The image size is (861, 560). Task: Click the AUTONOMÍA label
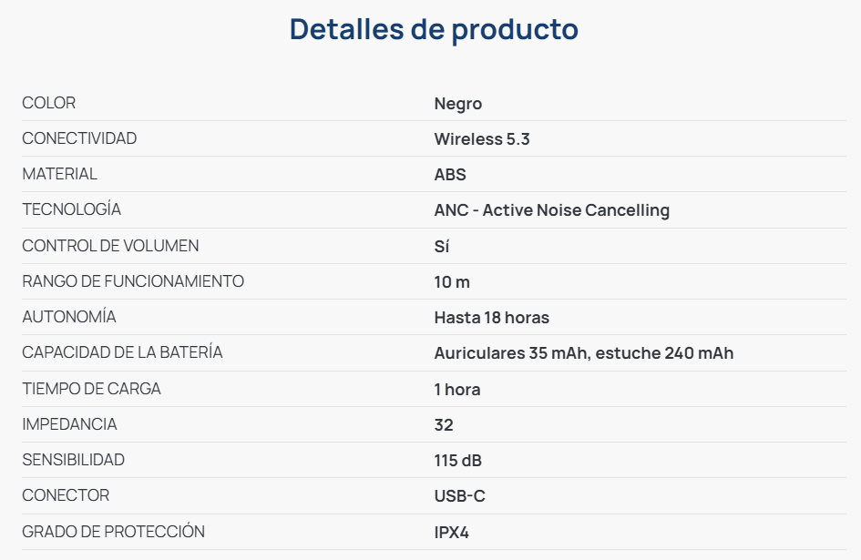click(x=69, y=317)
